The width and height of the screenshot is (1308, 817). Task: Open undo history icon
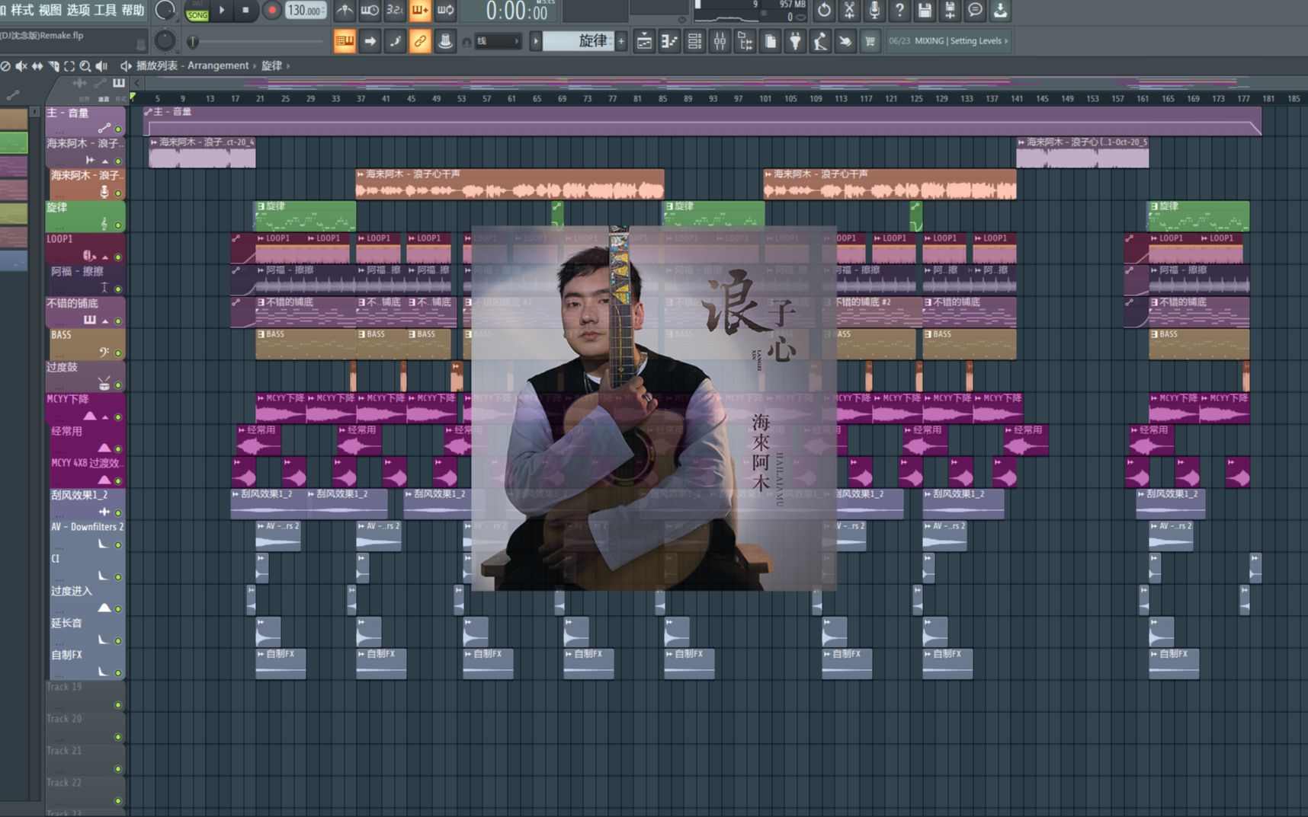[824, 11]
